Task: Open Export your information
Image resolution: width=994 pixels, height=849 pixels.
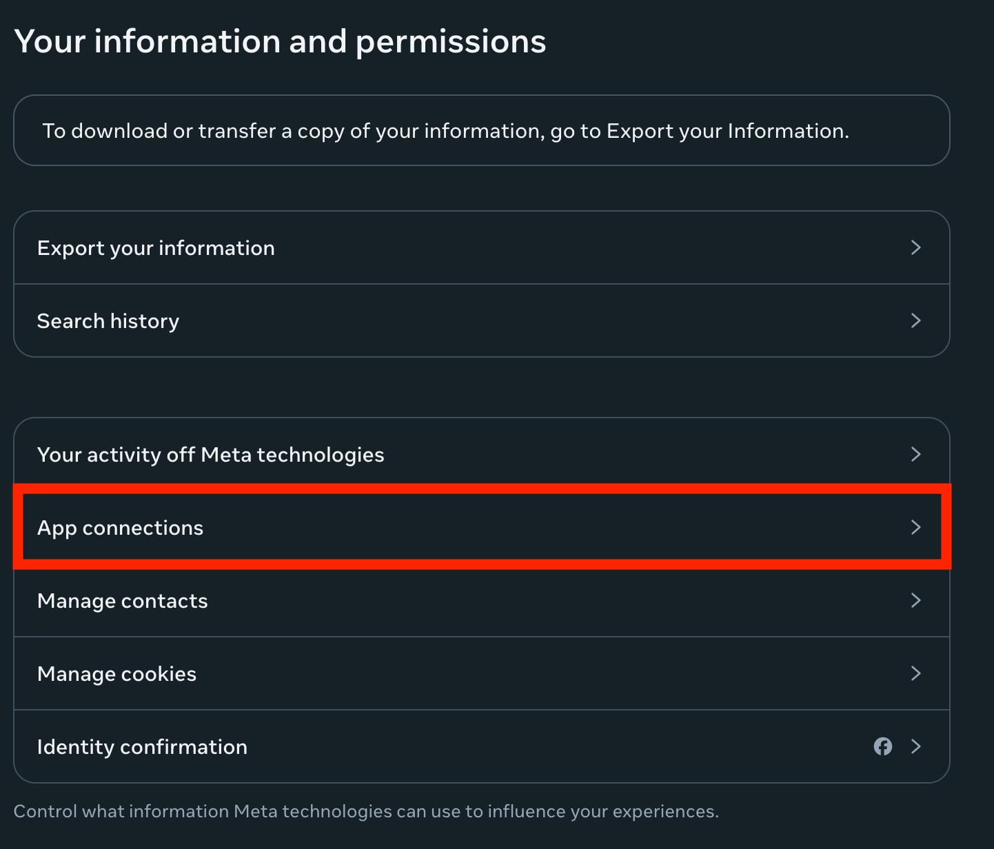Action: click(x=482, y=247)
